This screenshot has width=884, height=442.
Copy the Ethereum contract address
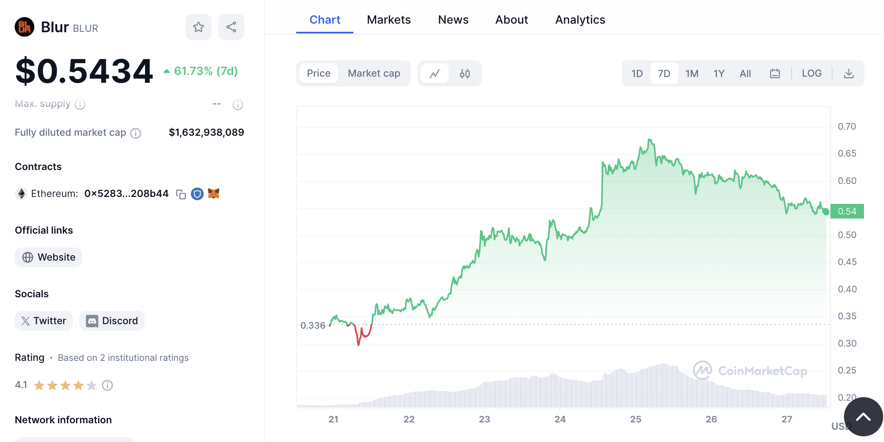[181, 194]
